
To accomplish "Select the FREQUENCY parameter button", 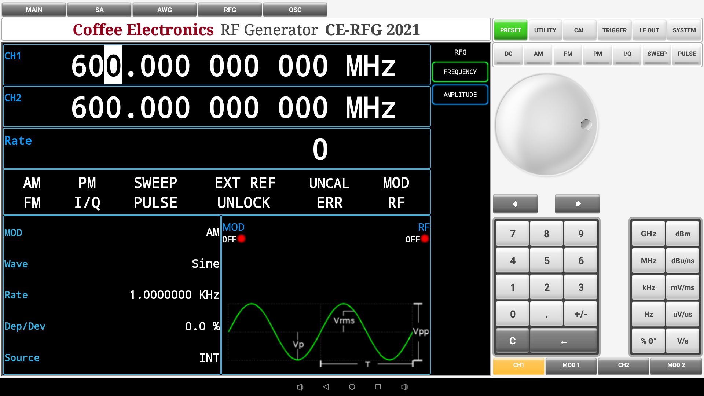I will click(460, 72).
